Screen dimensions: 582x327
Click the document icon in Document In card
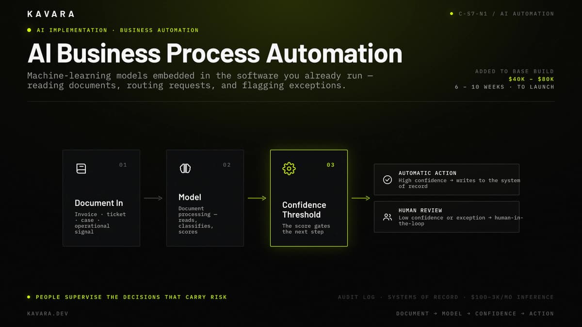(81, 169)
